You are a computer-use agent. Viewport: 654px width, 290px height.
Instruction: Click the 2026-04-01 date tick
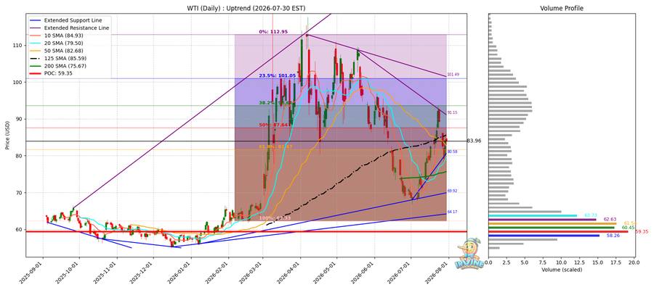point(291,273)
